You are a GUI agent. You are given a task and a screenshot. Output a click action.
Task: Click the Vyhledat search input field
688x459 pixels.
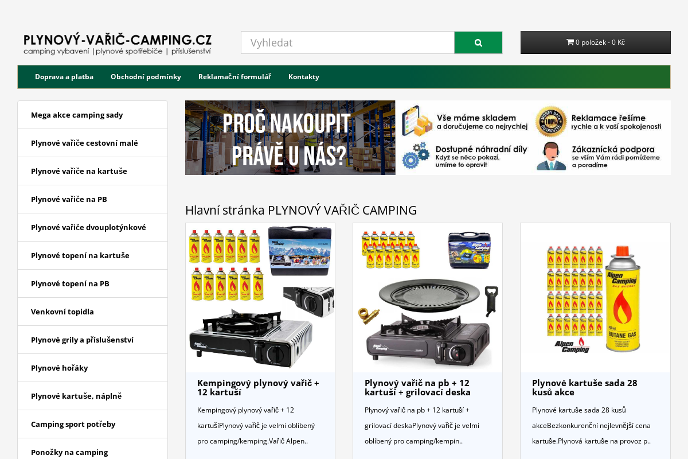(347, 42)
